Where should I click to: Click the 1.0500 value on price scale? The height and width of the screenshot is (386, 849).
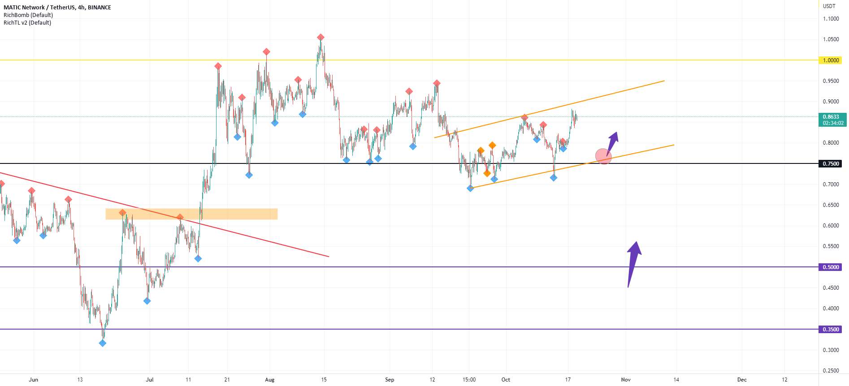[831, 39]
